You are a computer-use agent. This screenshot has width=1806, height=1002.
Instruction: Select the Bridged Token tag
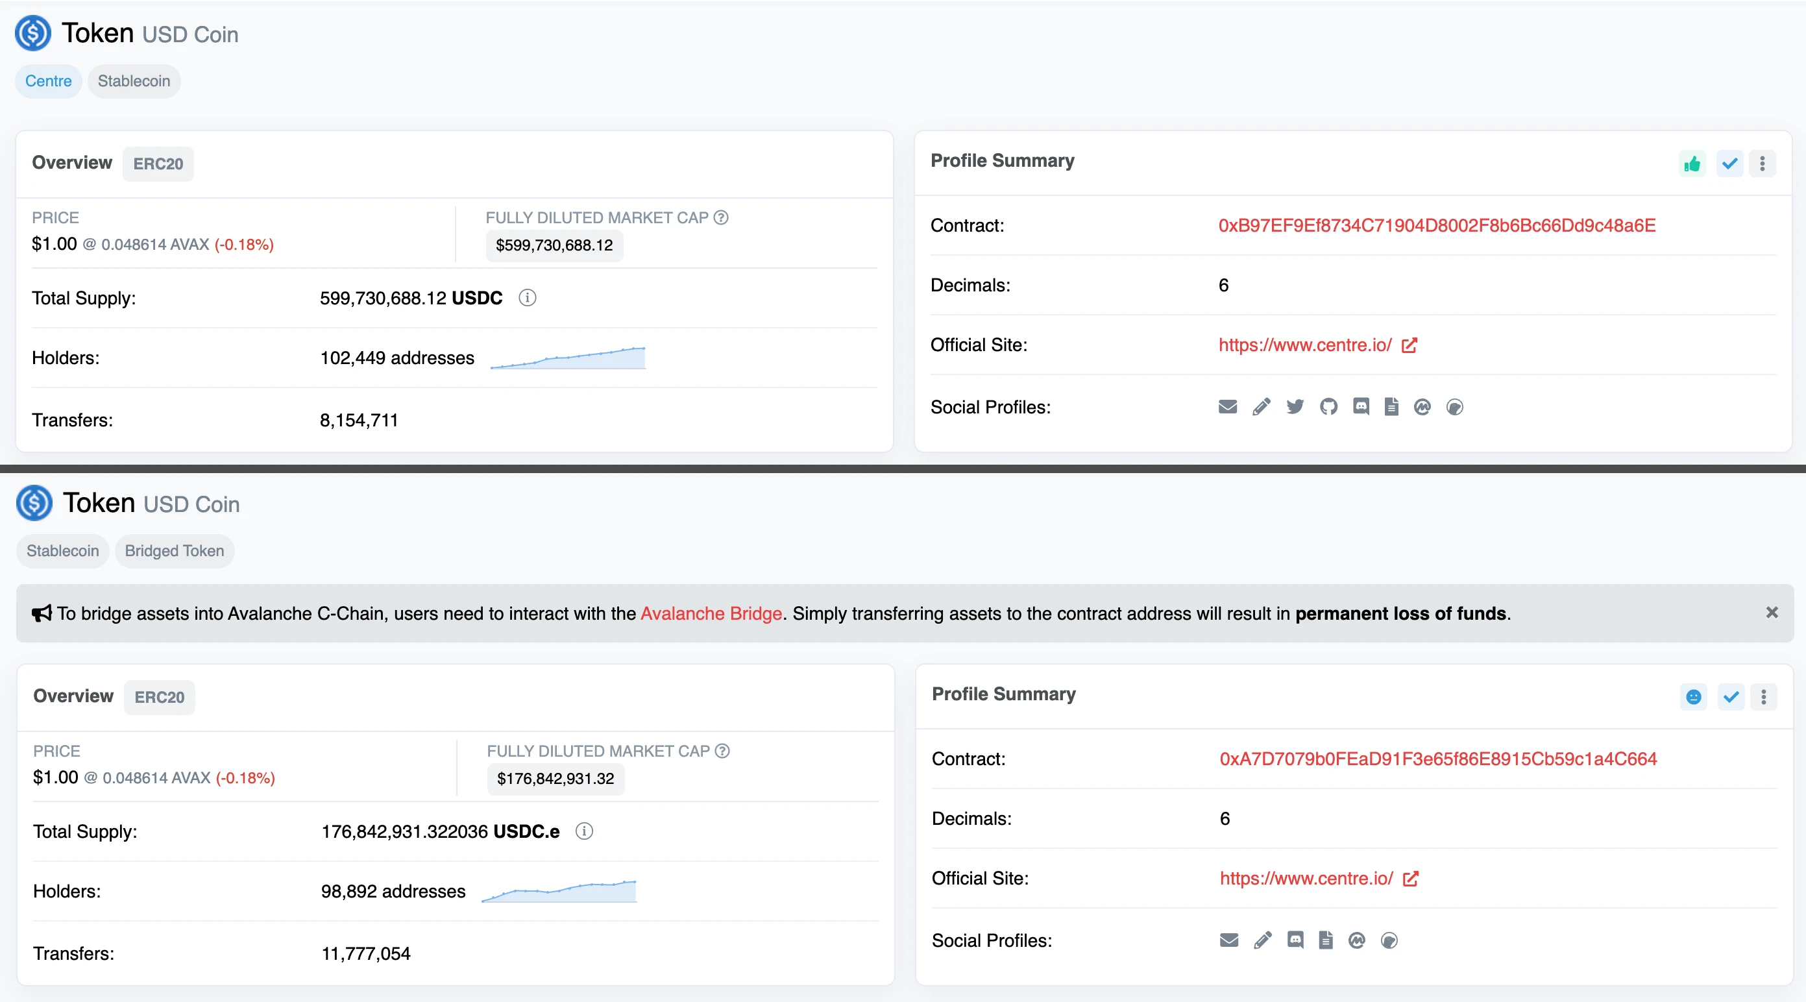175,551
